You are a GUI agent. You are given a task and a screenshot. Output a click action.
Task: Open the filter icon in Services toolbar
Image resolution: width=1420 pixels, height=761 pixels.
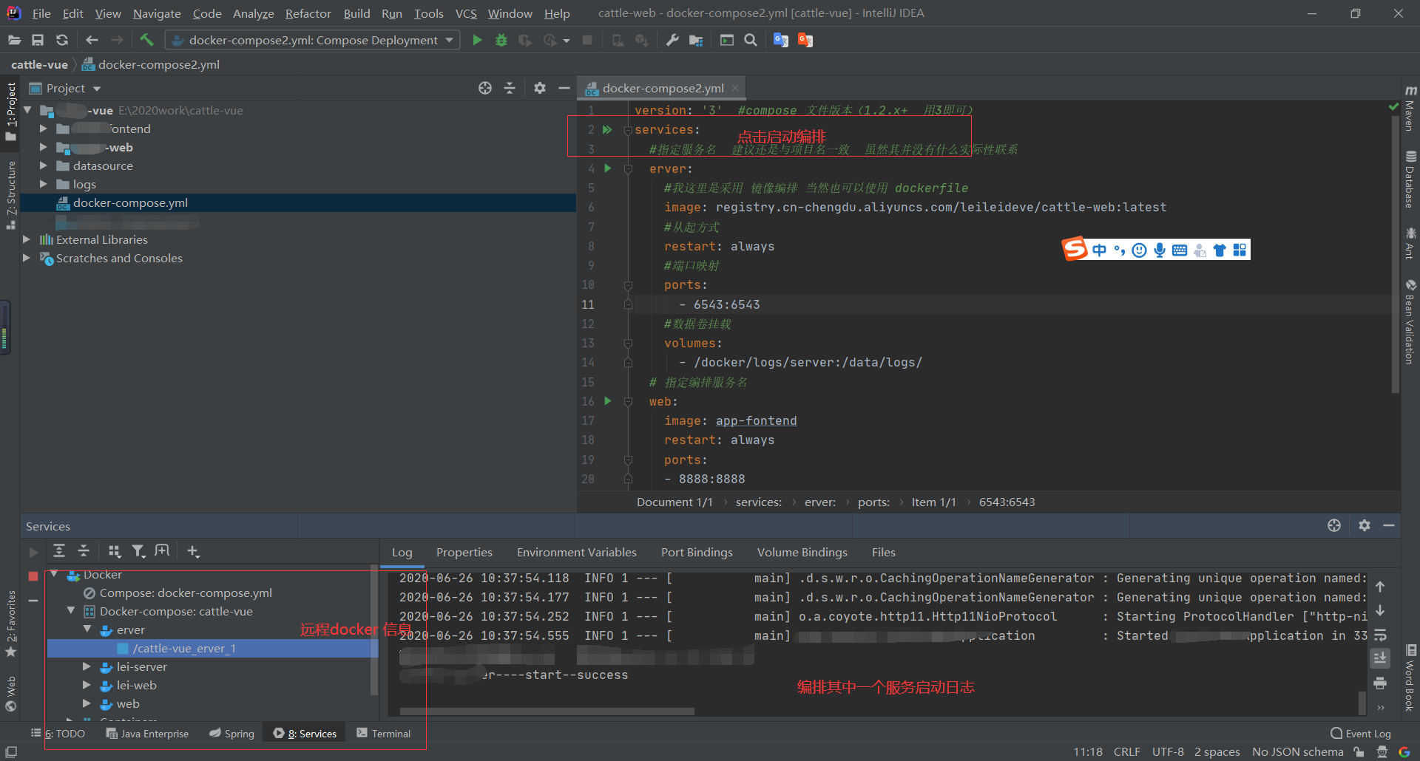coord(138,551)
